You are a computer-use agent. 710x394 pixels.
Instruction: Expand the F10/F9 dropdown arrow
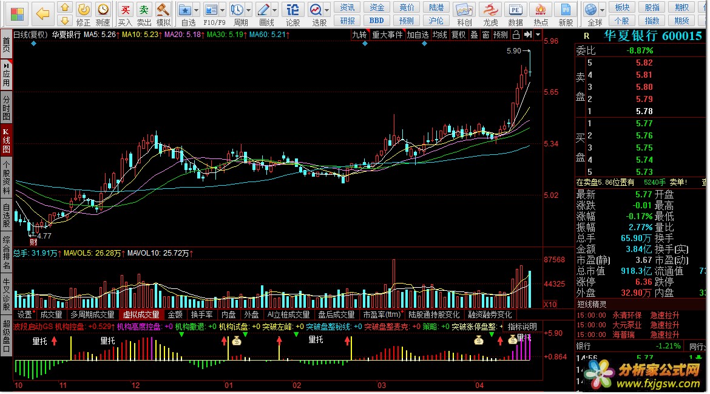[x=222, y=10]
